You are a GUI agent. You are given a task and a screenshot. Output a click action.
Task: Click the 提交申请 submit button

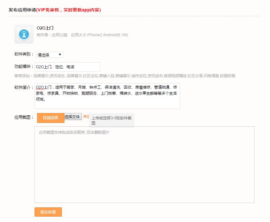click(x=48, y=212)
